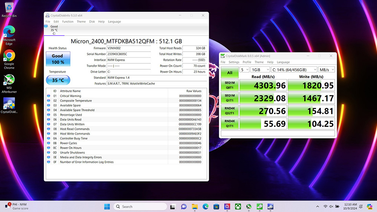Image resolution: width=377 pixels, height=212 pixels.
Task: Open Settings menu in CrystalDiskMark
Action: [x=234, y=62]
